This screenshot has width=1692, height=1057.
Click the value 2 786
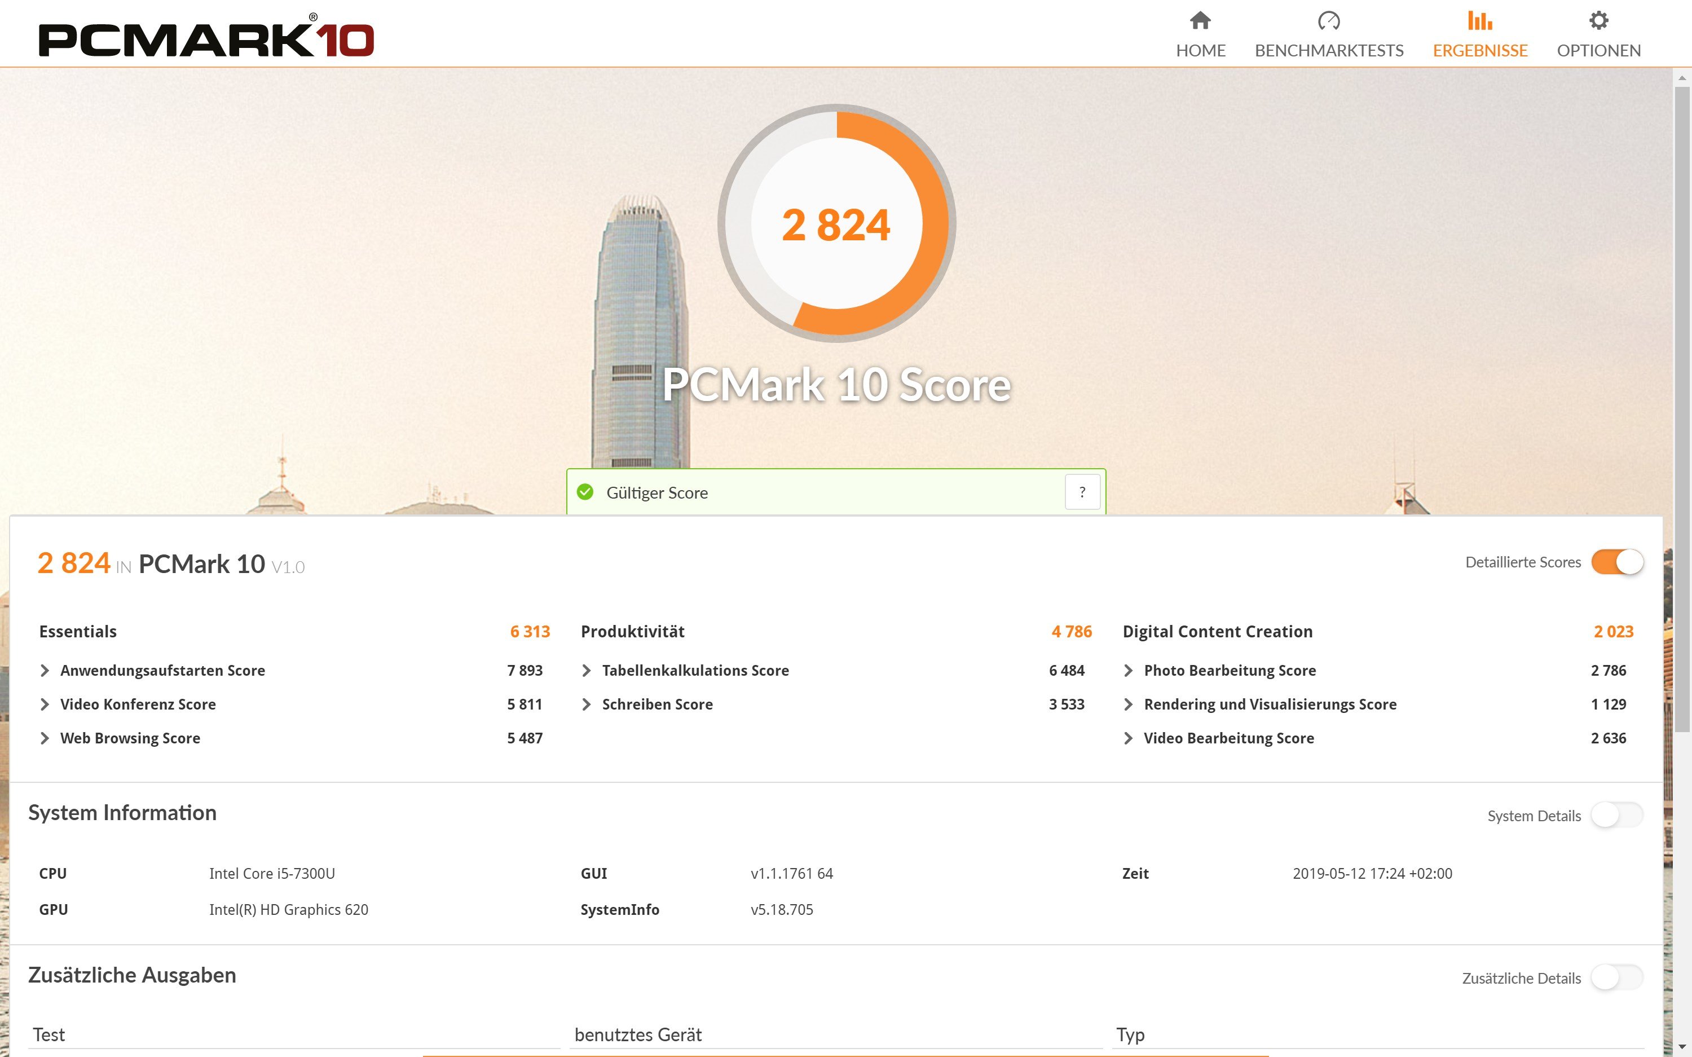(1608, 671)
